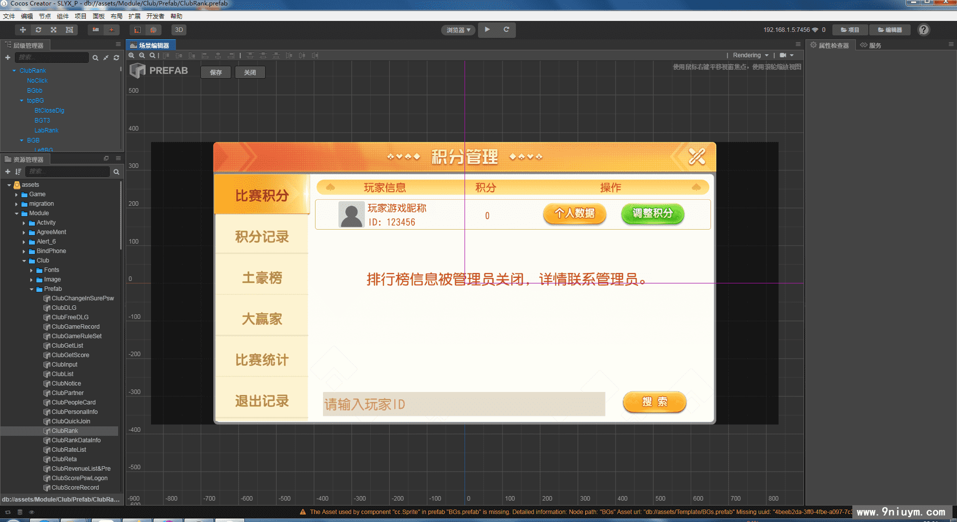The height and width of the screenshot is (522, 957).
Task: Toggle the anchor point display icon
Action: (112, 30)
